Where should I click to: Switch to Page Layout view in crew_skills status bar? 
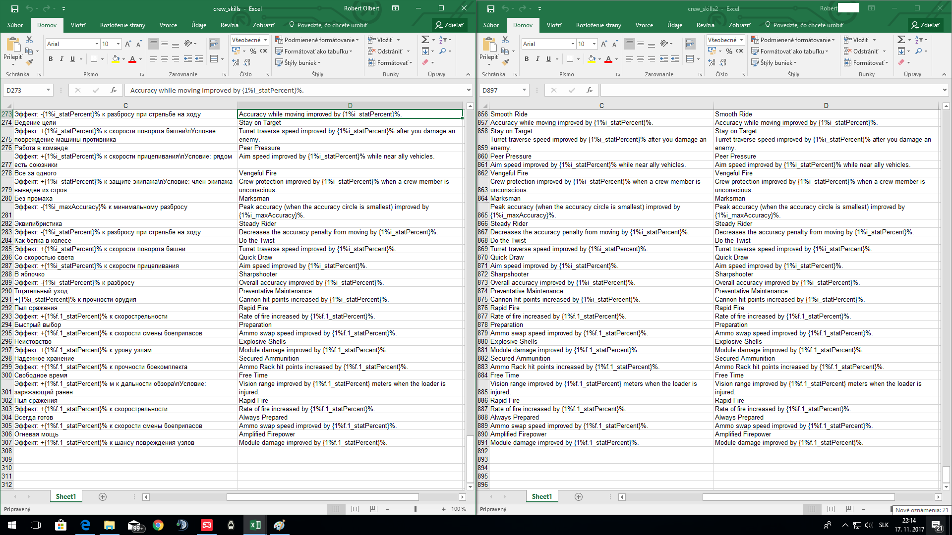point(355,509)
